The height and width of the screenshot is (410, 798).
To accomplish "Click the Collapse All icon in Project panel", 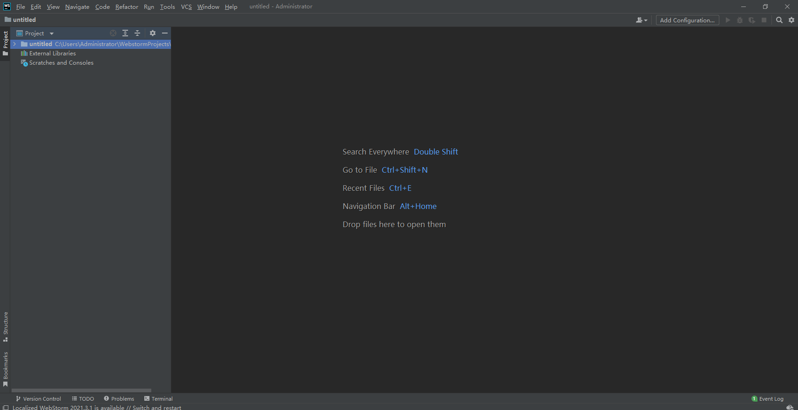I will coord(137,33).
